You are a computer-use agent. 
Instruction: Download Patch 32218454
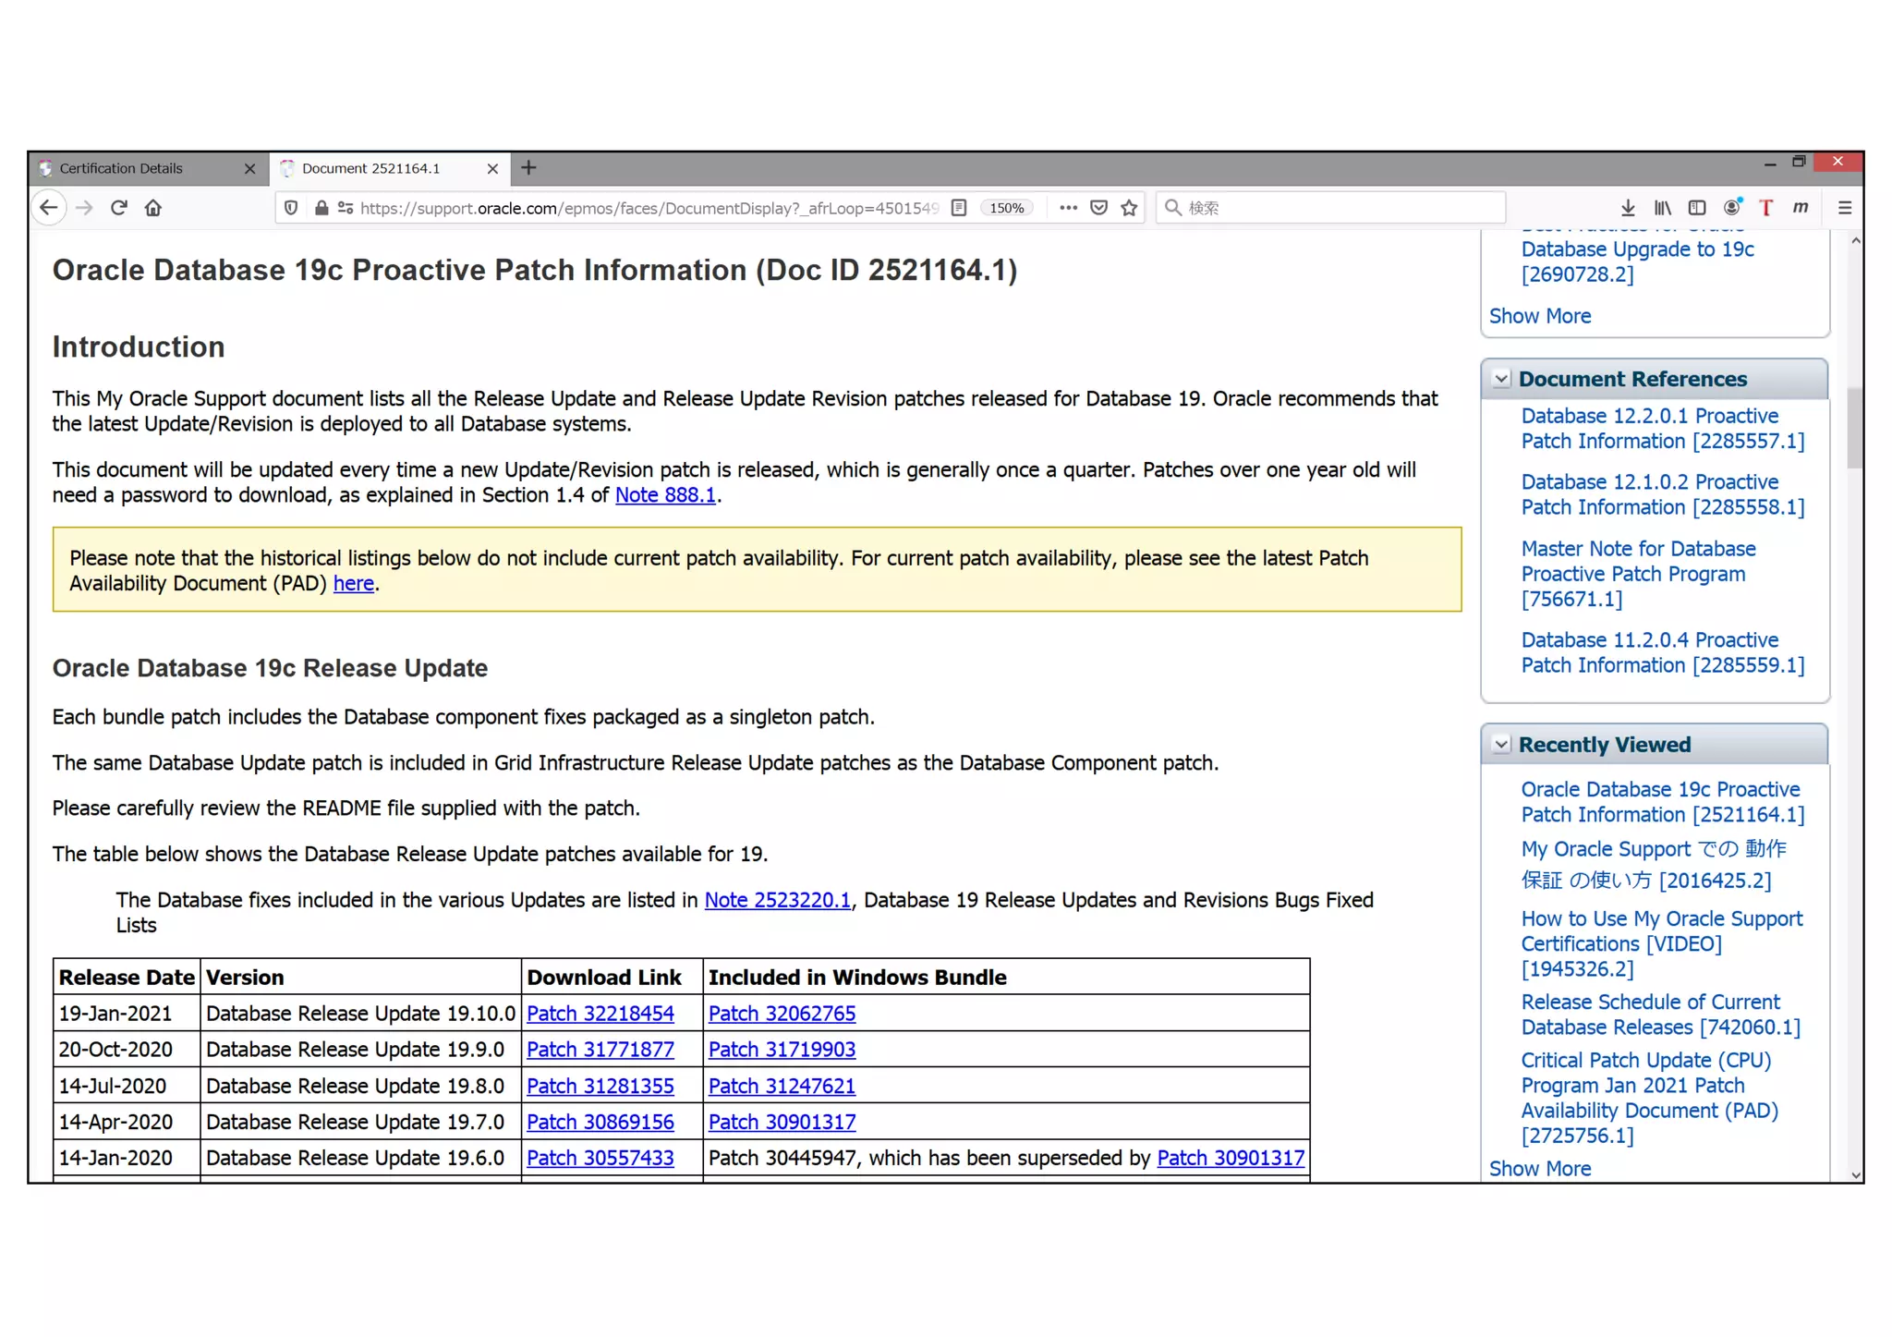pyautogui.click(x=600, y=1014)
